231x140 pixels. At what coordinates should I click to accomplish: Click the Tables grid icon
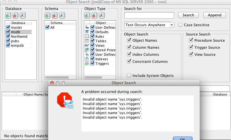(x=87, y=41)
